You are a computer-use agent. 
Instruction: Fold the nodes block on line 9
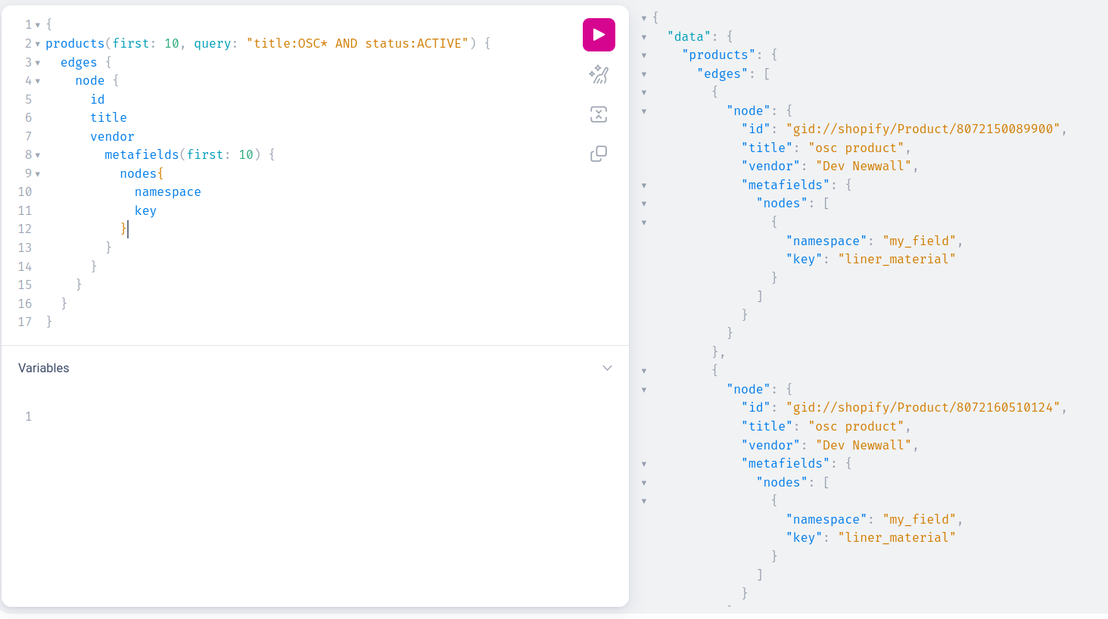[x=38, y=174]
